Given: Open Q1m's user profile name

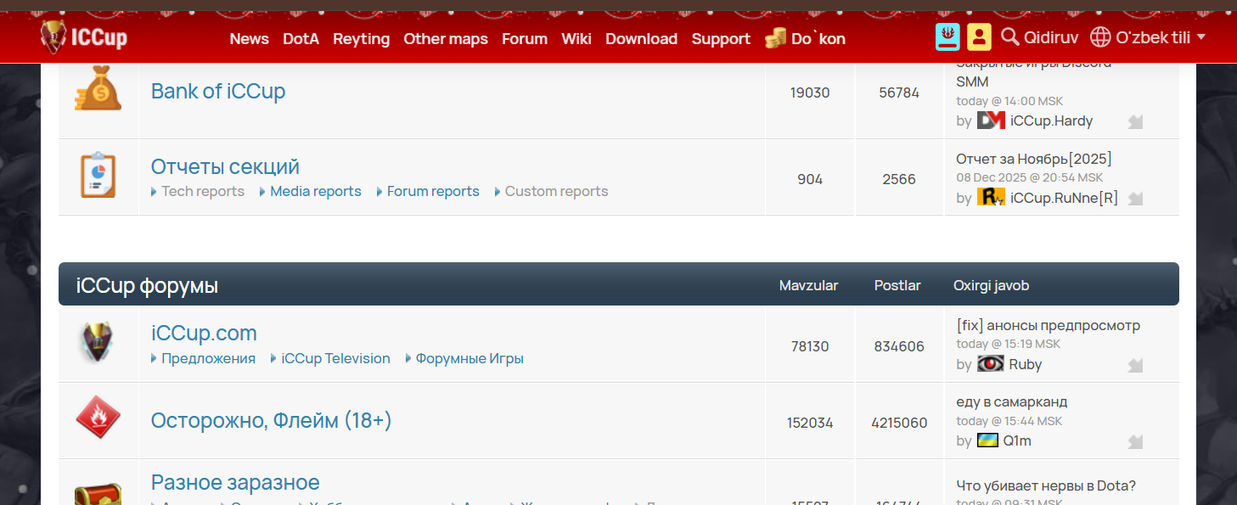Looking at the screenshot, I should (1017, 440).
